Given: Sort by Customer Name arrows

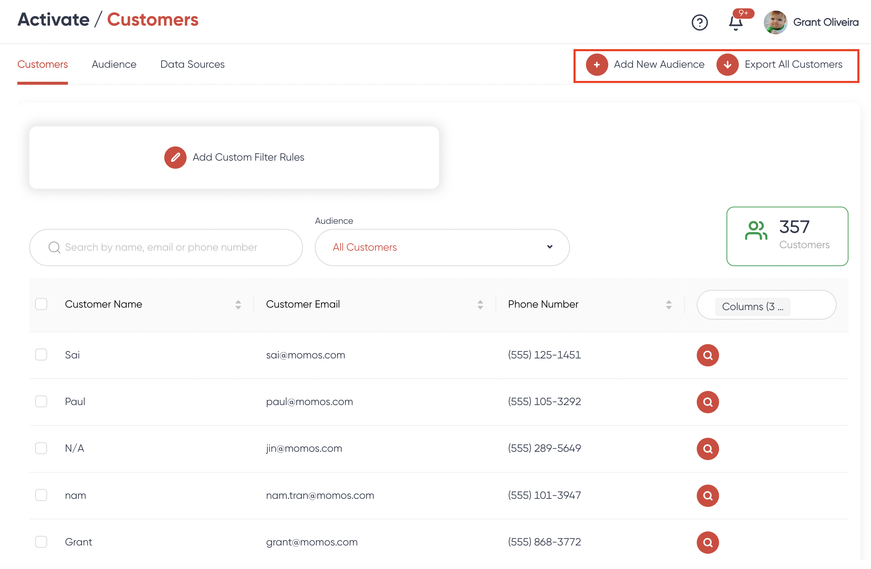Looking at the screenshot, I should click(x=238, y=305).
